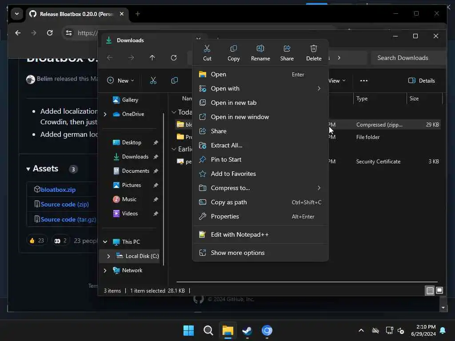Switch to details list view icon

tap(430, 290)
